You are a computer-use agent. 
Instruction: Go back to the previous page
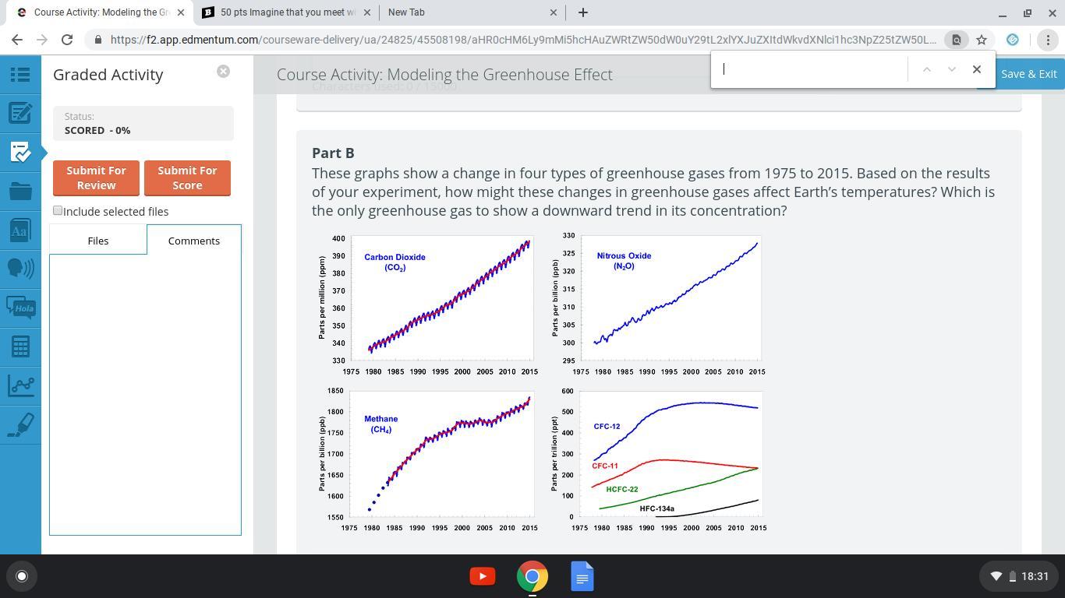(x=17, y=40)
